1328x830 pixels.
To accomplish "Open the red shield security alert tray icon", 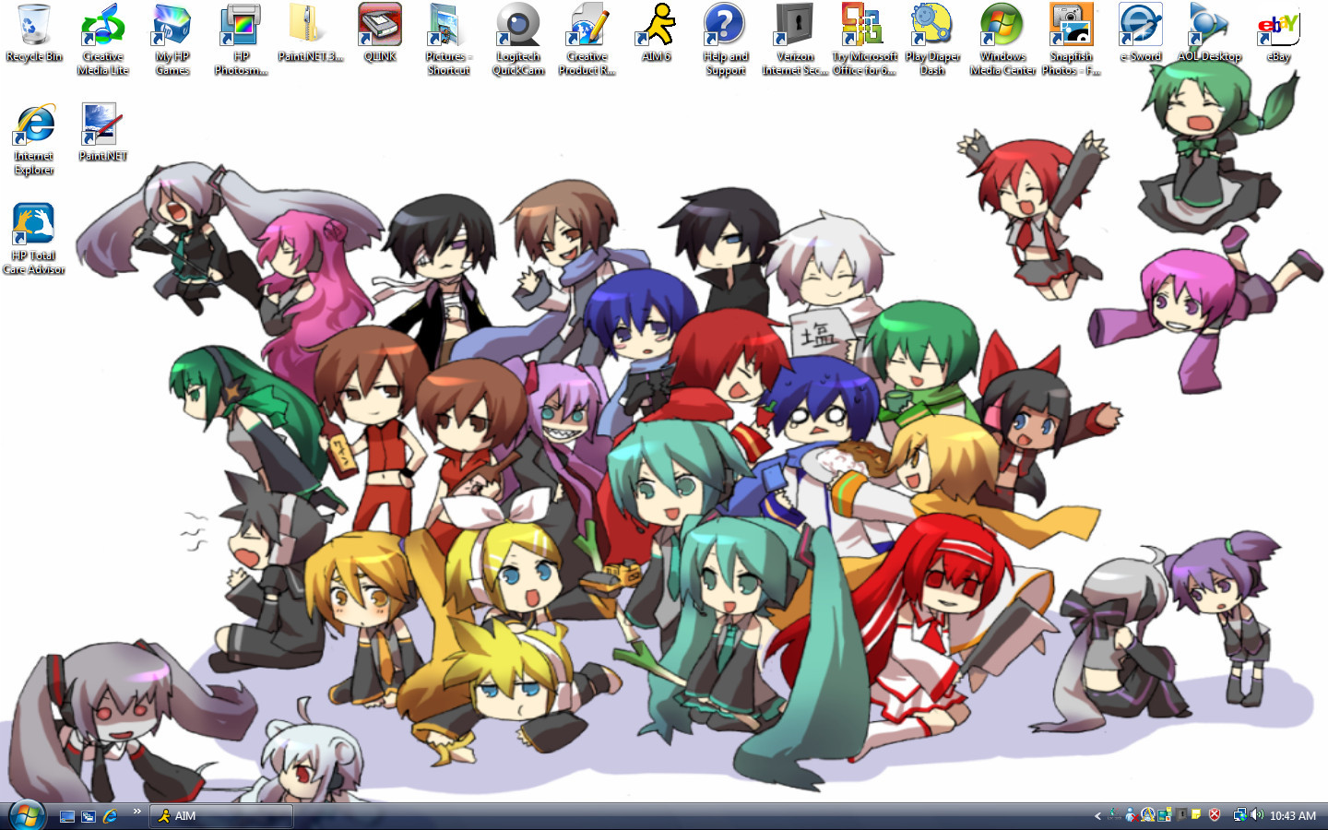I will pyautogui.click(x=1215, y=815).
